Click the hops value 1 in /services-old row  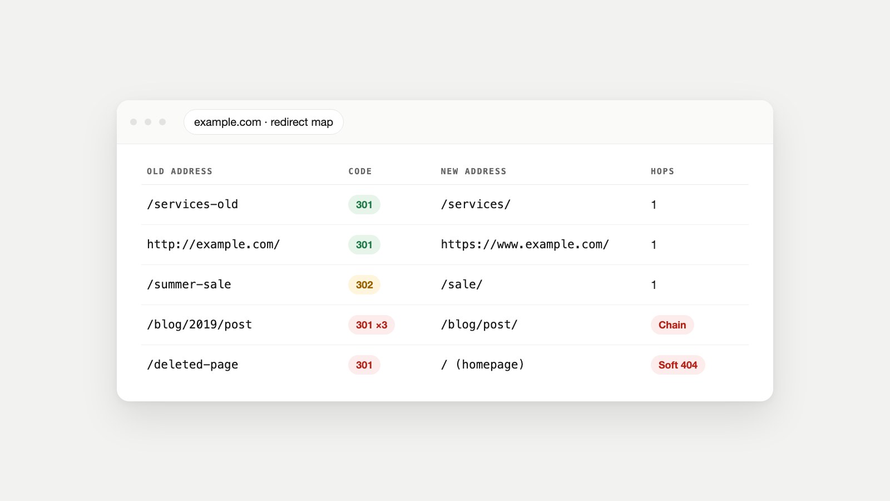point(654,205)
